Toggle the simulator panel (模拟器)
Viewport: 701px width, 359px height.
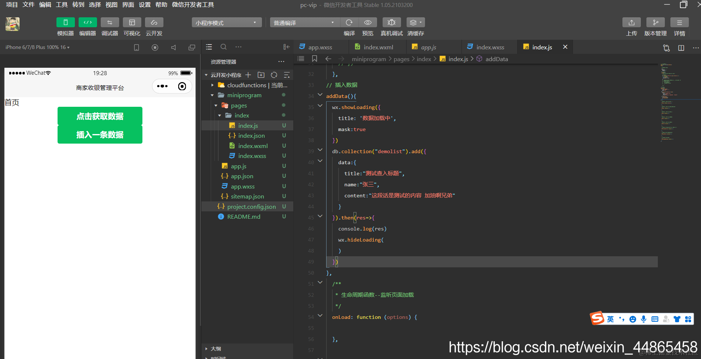click(x=65, y=22)
